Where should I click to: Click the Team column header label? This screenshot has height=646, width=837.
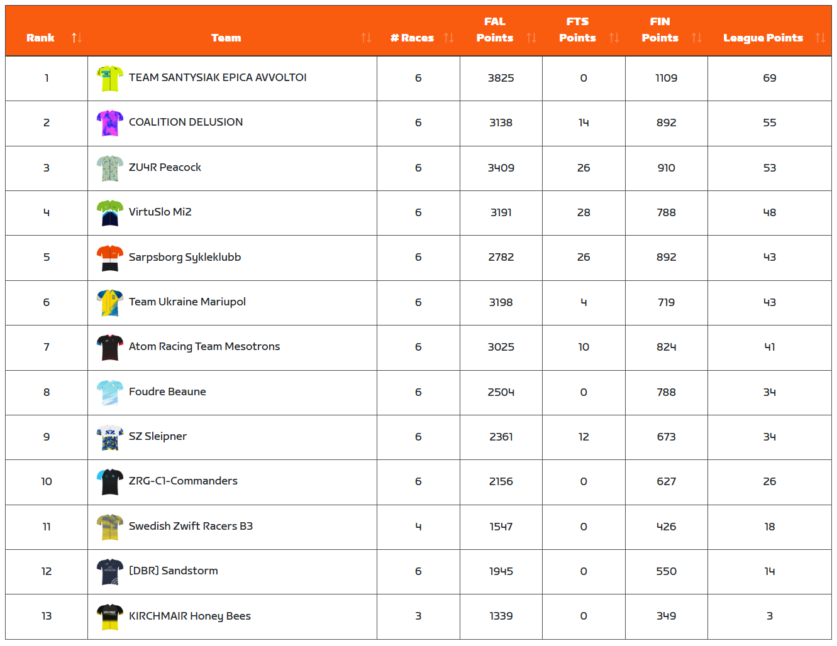(226, 38)
